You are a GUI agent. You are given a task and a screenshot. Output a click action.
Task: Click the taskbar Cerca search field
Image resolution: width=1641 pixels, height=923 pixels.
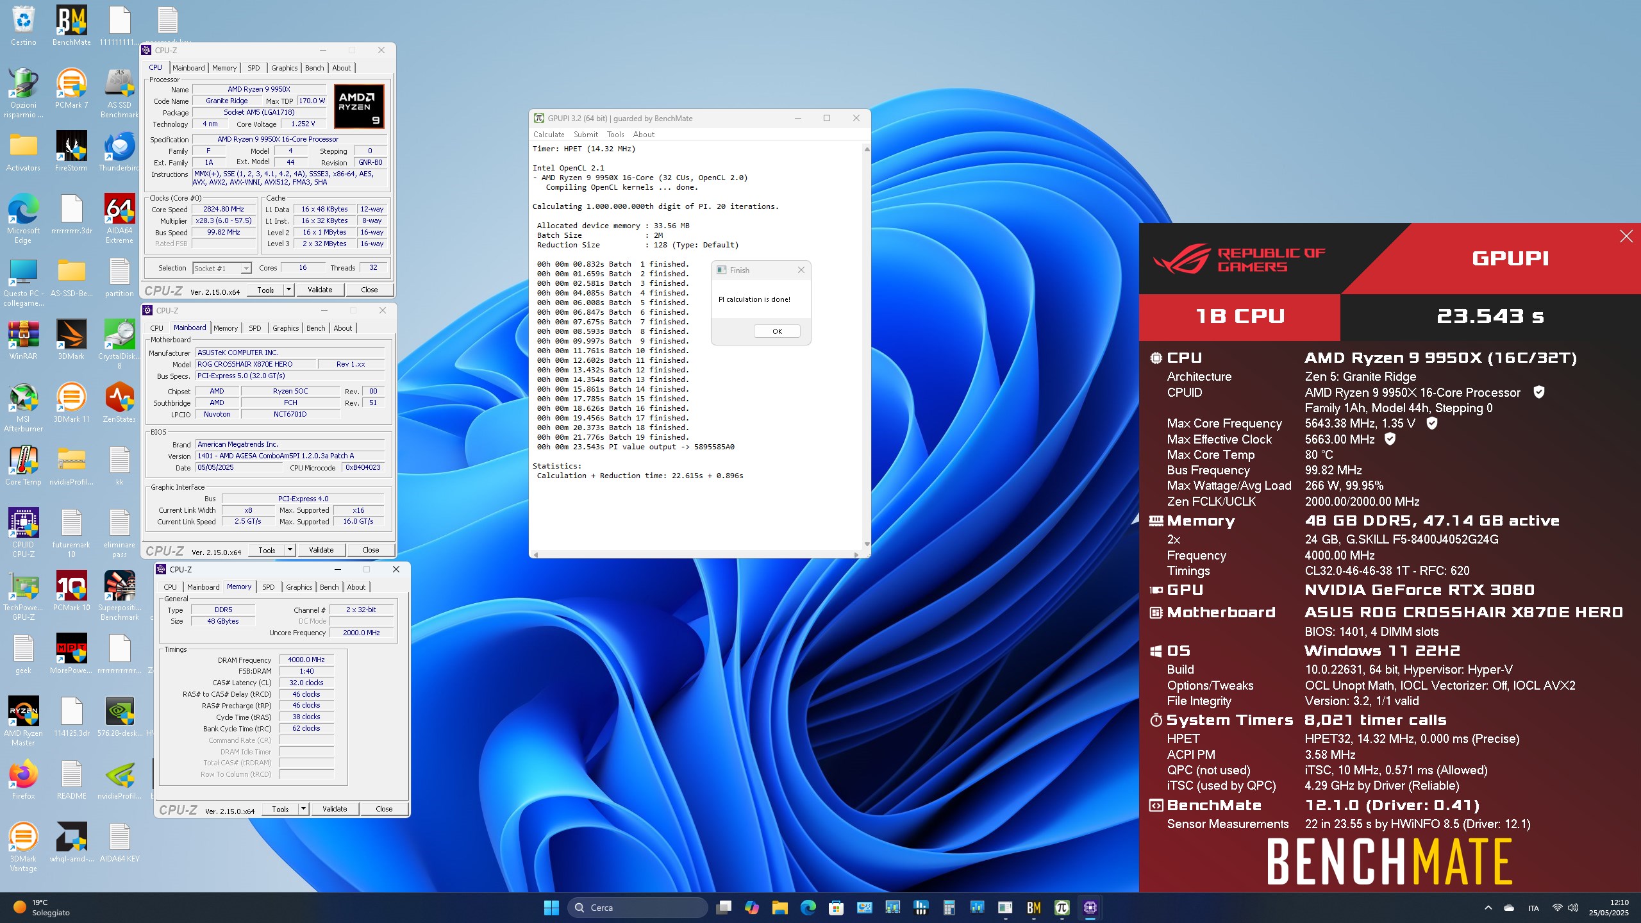click(637, 908)
